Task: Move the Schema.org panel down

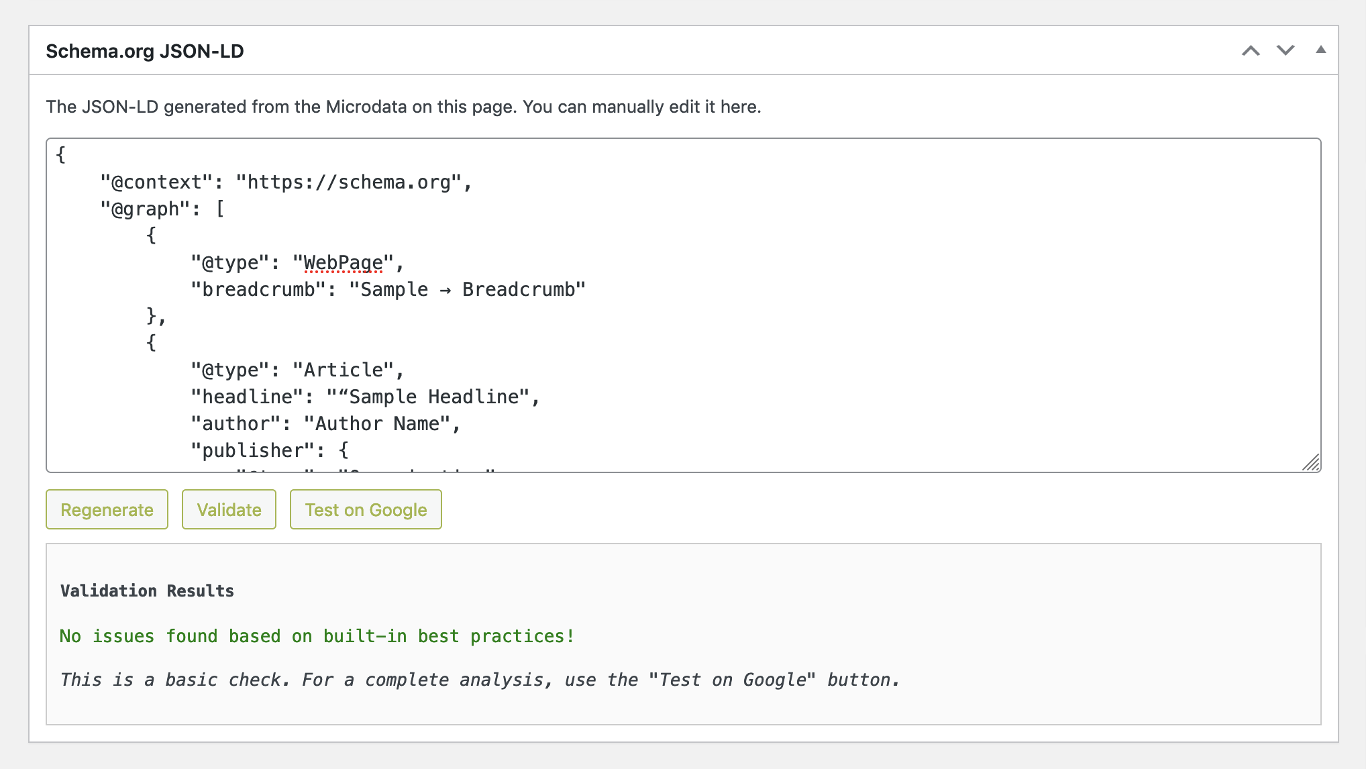Action: click(1285, 51)
